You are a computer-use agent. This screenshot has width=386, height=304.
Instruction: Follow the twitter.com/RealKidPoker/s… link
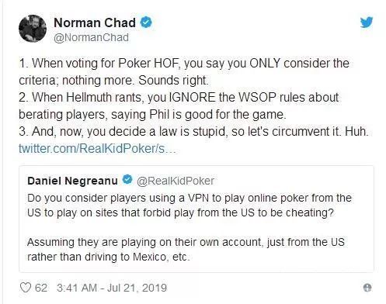(97, 148)
